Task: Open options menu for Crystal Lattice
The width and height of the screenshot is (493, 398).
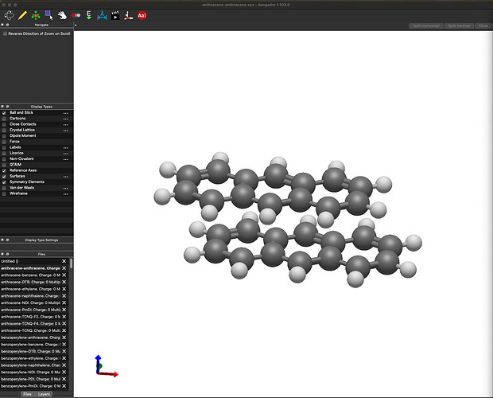Action: tap(66, 130)
